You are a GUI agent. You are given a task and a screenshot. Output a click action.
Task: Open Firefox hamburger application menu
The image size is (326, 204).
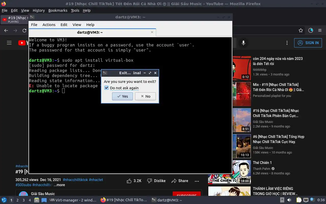[320, 30]
